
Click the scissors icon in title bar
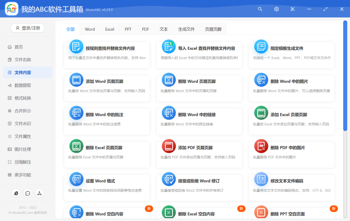click(293, 9)
